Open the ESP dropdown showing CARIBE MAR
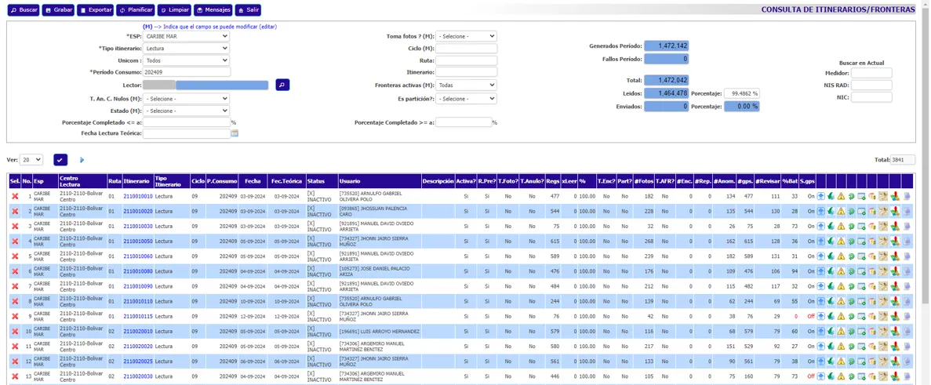The image size is (931, 385). [x=187, y=36]
